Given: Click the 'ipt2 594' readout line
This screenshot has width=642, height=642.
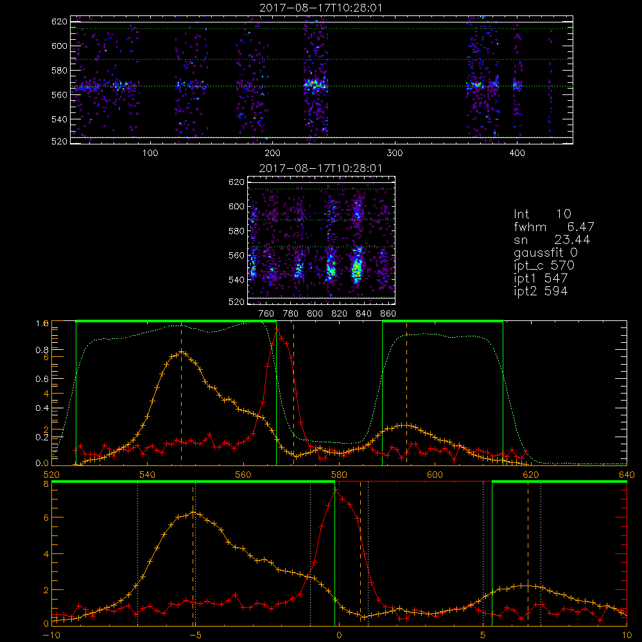Looking at the screenshot, I should 541,291.
